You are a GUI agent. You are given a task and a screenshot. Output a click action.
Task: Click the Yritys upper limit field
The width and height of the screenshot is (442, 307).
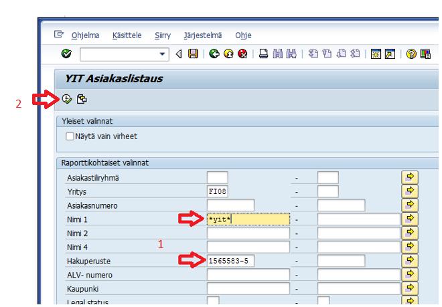tap(328, 191)
